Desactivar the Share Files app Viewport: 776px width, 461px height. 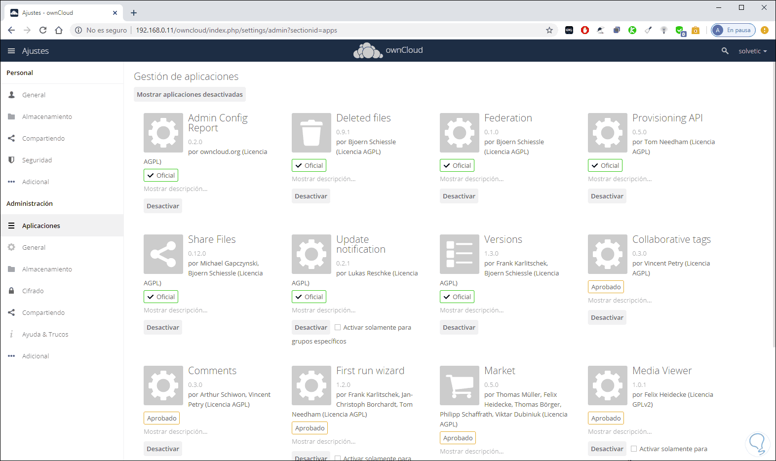click(x=163, y=327)
